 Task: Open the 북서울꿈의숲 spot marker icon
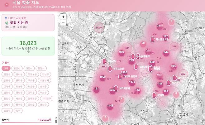(x=152, y=39)
